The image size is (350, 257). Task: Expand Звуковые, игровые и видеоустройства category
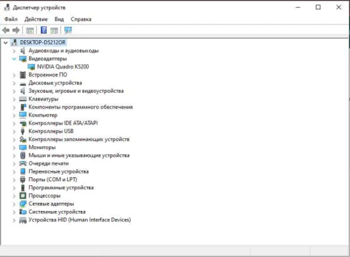click(14, 91)
